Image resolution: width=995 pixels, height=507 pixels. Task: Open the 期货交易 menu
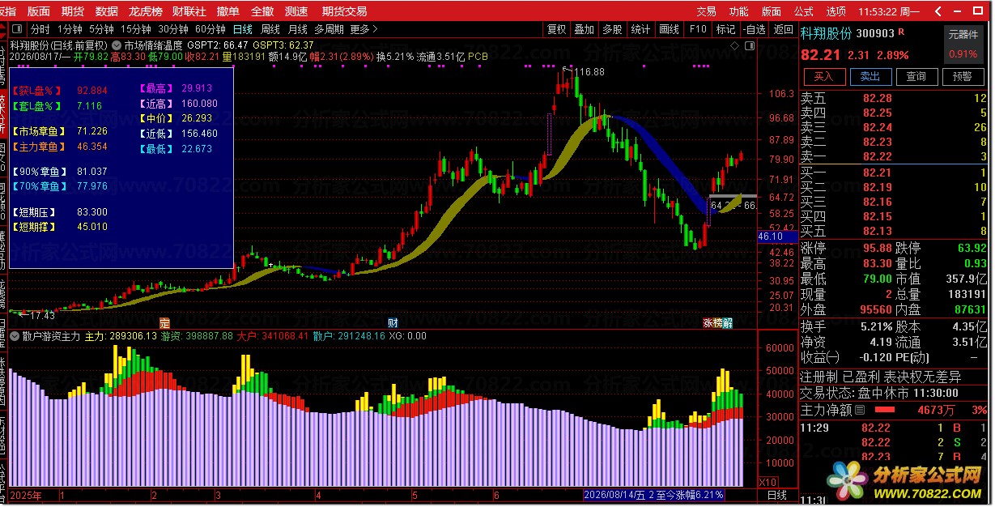[x=344, y=11]
